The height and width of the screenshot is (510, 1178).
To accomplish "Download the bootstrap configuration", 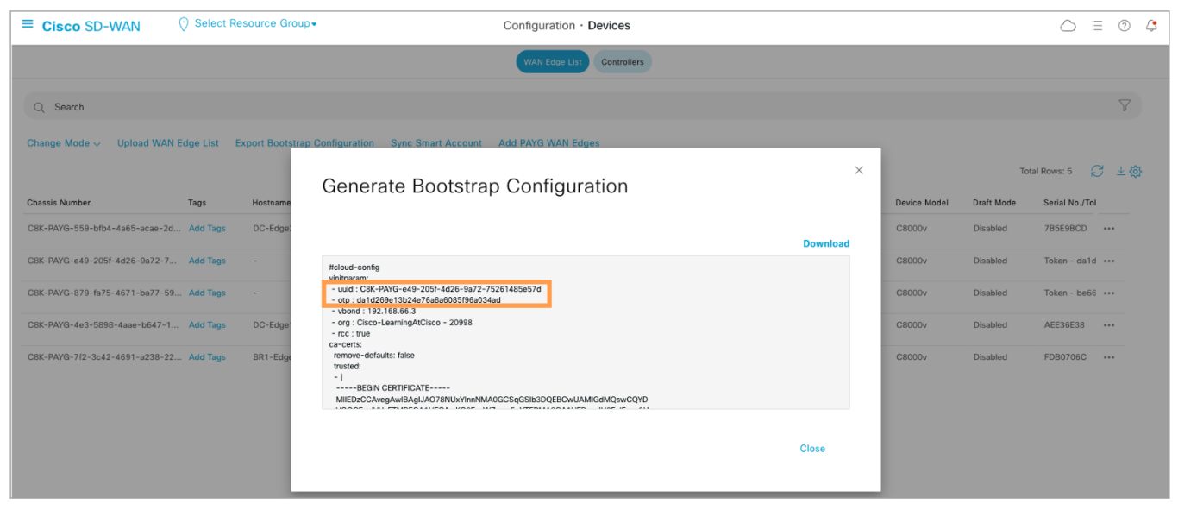I will click(826, 243).
